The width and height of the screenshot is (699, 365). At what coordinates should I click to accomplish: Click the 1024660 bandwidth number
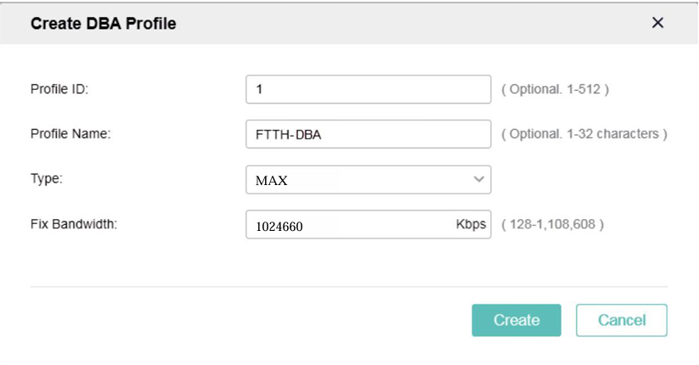tap(279, 227)
